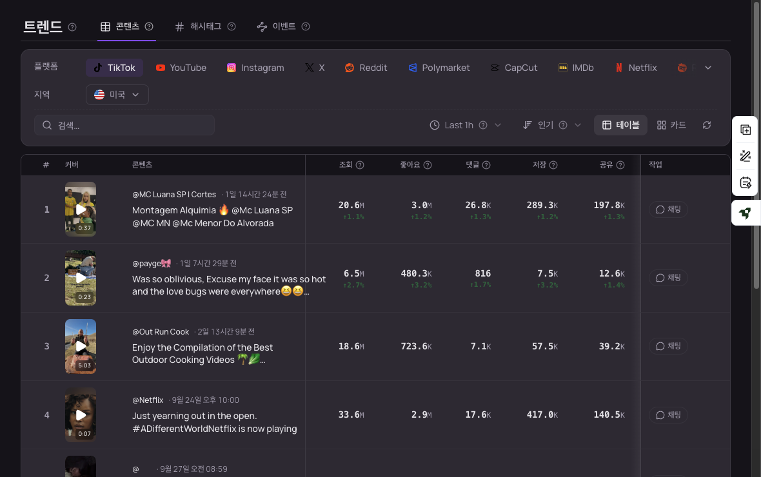
Task: Select the Netflix platform
Action: 636,68
